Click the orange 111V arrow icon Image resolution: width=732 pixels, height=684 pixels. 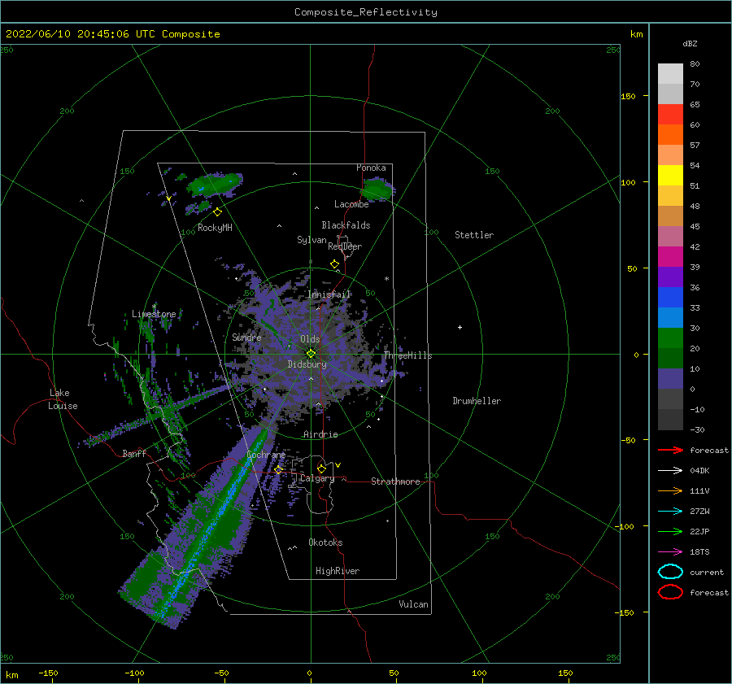point(670,490)
